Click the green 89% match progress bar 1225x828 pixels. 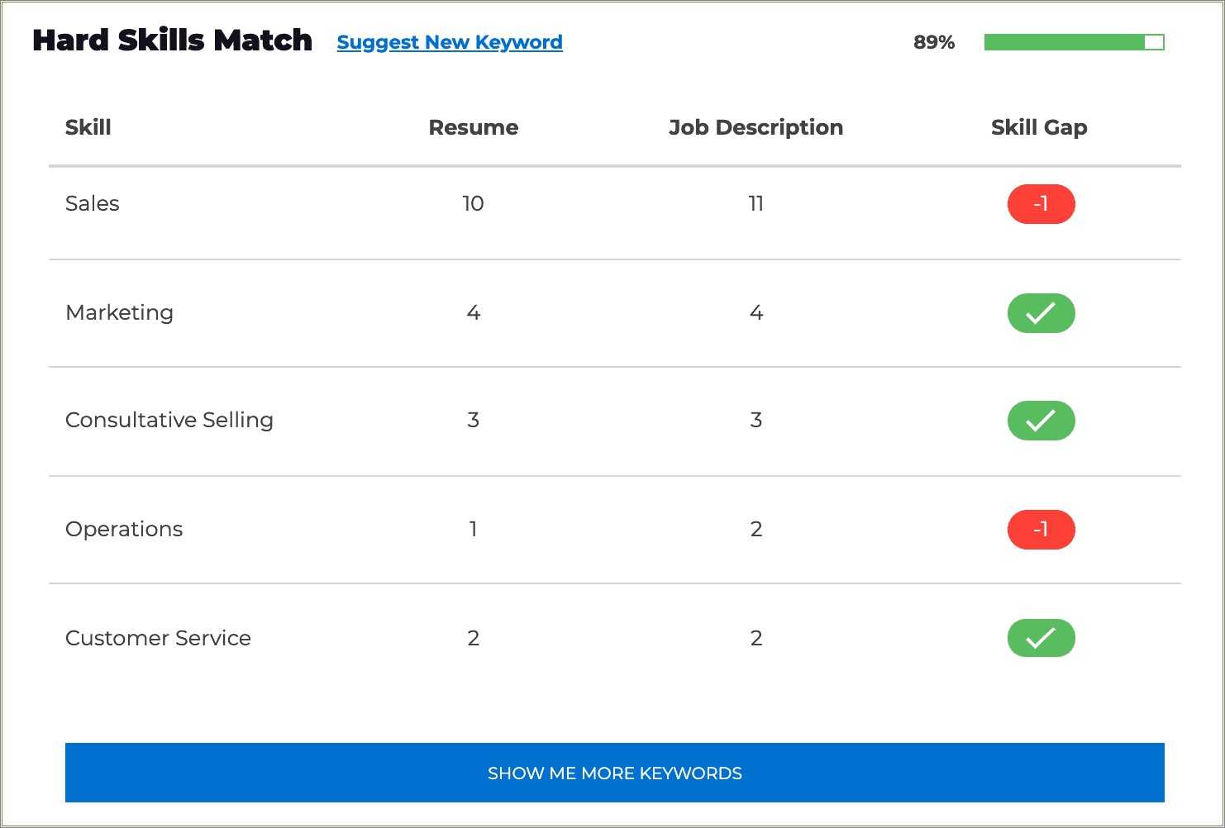pyautogui.click(x=1074, y=42)
